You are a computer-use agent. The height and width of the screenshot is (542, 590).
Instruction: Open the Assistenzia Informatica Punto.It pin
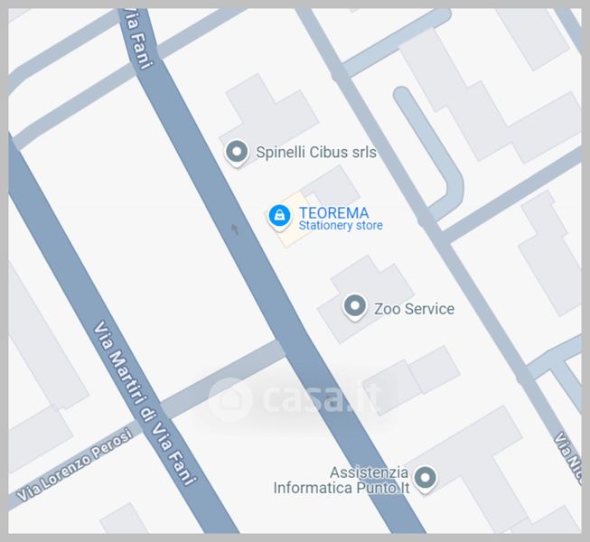click(x=426, y=479)
